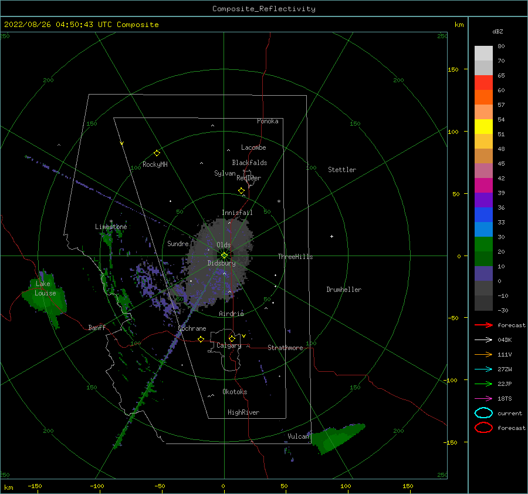The width and height of the screenshot is (528, 494).
Task: Click the dBZ legend heading
Action: click(x=497, y=31)
